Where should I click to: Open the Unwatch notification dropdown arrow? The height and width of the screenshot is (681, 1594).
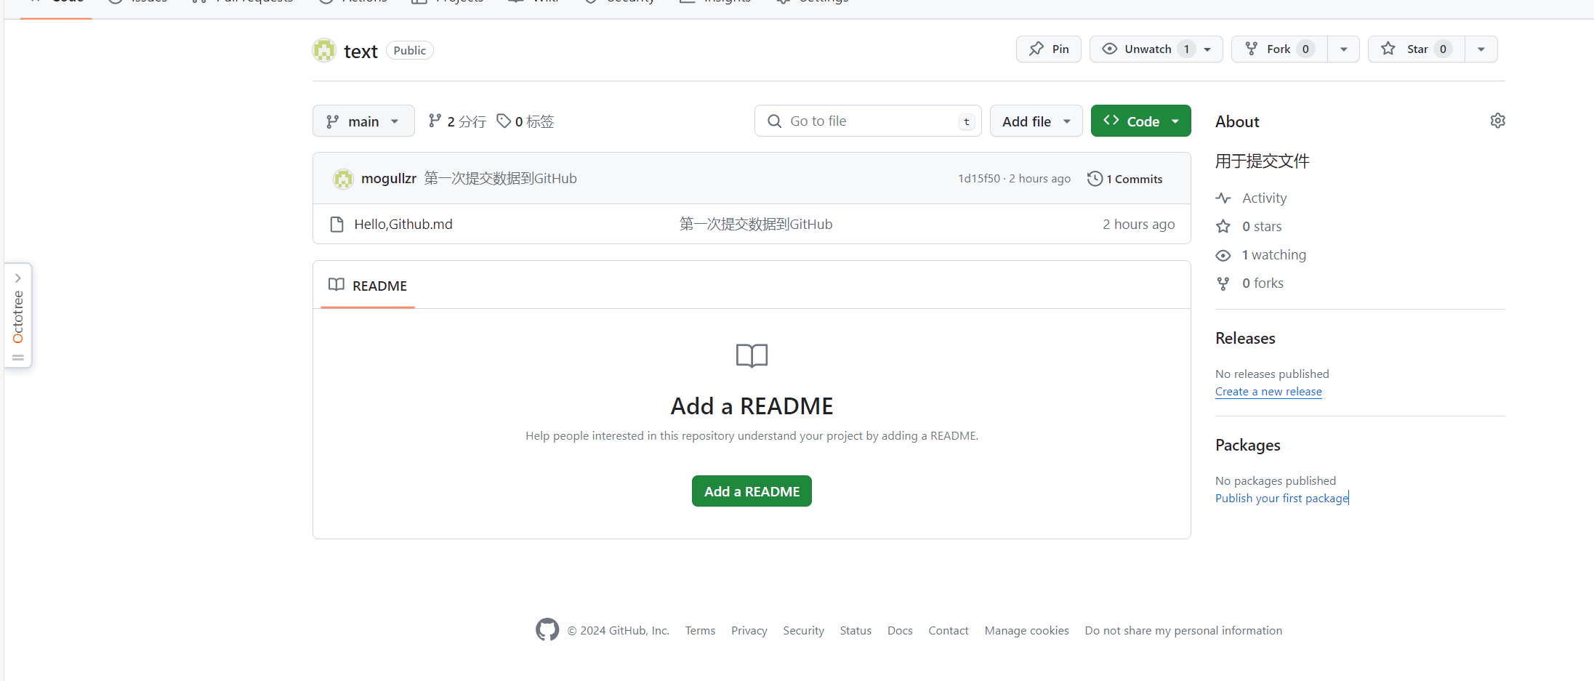pos(1208,49)
